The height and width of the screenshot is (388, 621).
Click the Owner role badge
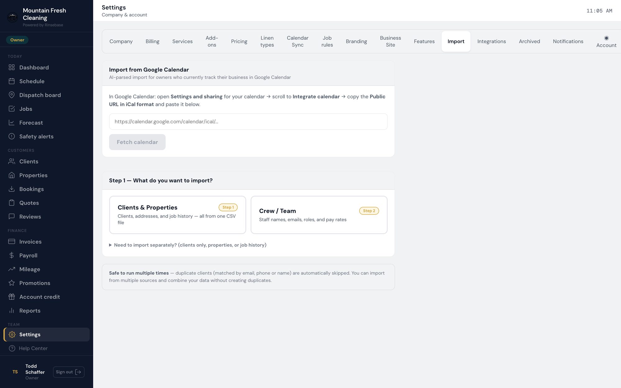click(17, 40)
